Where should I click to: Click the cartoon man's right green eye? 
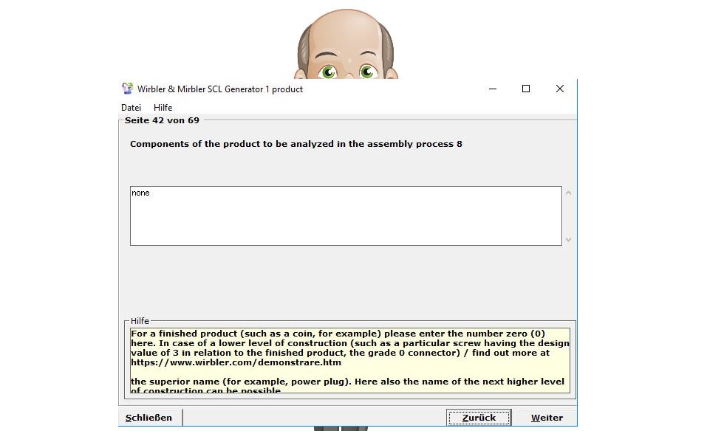click(367, 72)
